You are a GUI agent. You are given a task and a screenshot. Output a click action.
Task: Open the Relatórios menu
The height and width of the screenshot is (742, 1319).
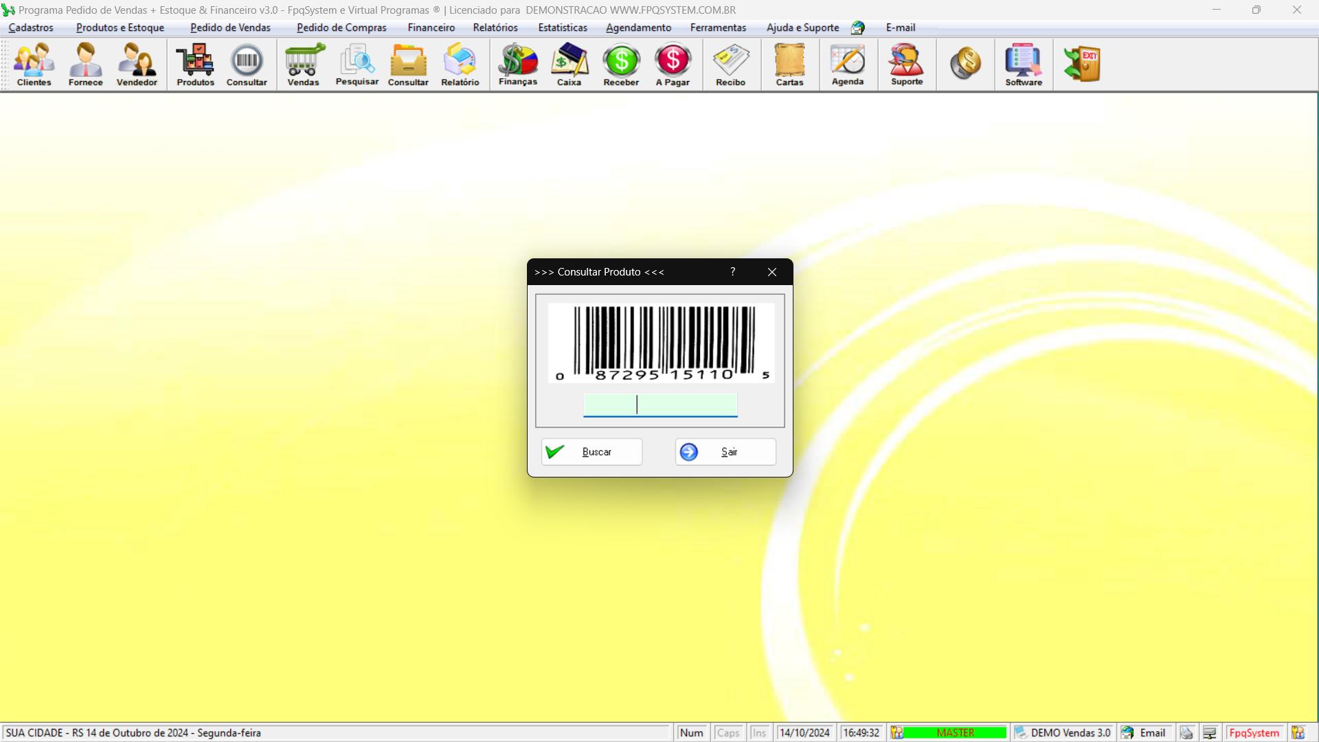495,27
